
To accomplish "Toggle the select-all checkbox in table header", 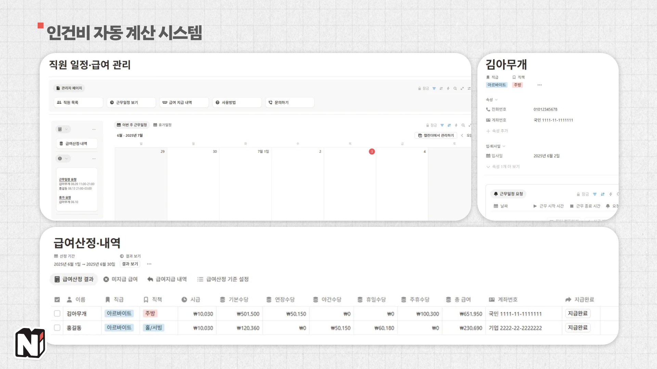I will point(57,300).
